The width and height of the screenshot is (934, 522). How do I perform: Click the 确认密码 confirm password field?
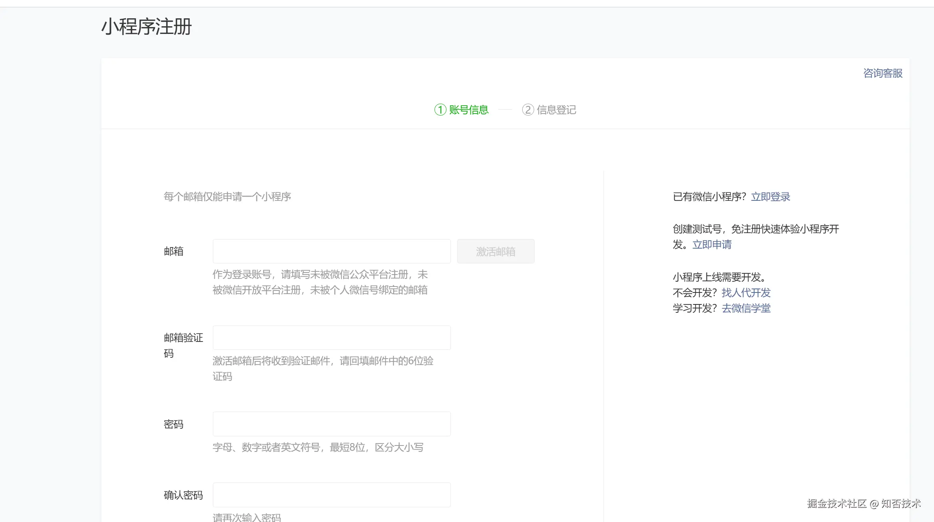[331, 495]
